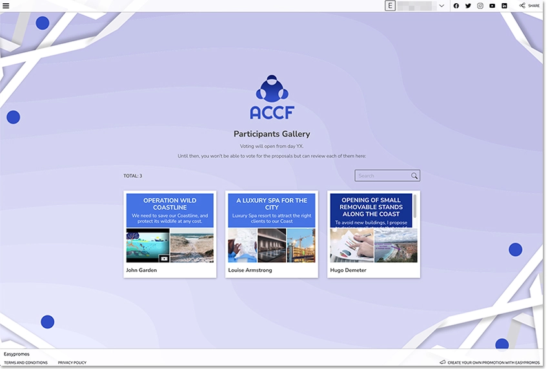
Task: Expand the user account dropdown chevron
Action: pos(441,6)
